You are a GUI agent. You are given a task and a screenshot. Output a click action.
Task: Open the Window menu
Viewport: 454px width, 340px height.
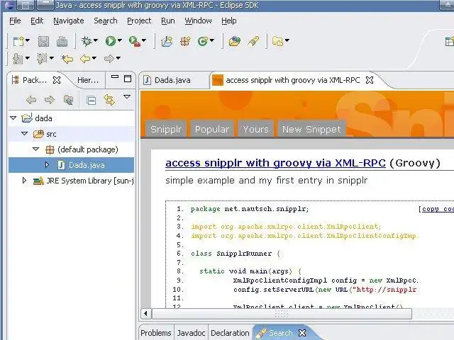199,21
